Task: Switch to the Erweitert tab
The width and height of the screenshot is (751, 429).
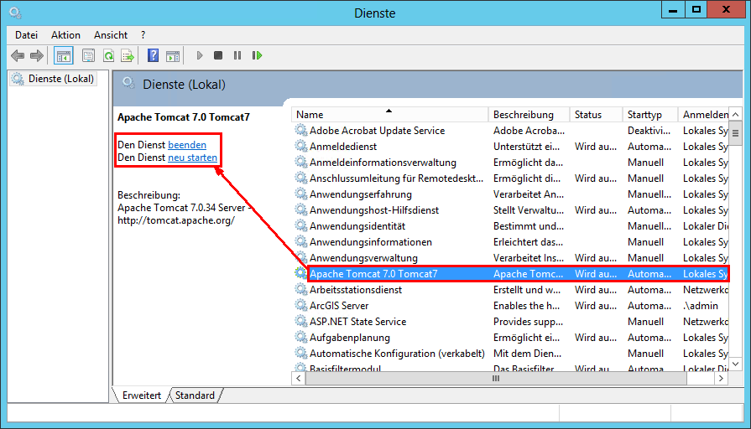Action: (x=141, y=395)
